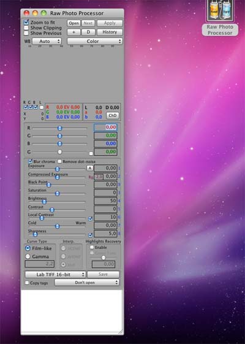Image resolution: width=245 pixels, height=344 pixels.
Task: Toggle the R histogram channel checkbox
Action: (26, 107)
